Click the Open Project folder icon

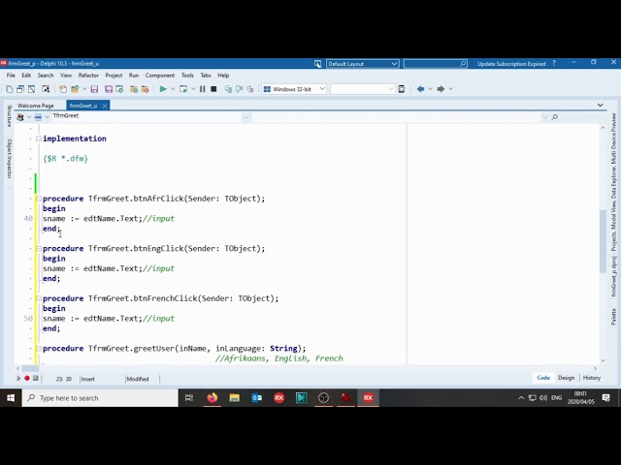click(x=75, y=89)
